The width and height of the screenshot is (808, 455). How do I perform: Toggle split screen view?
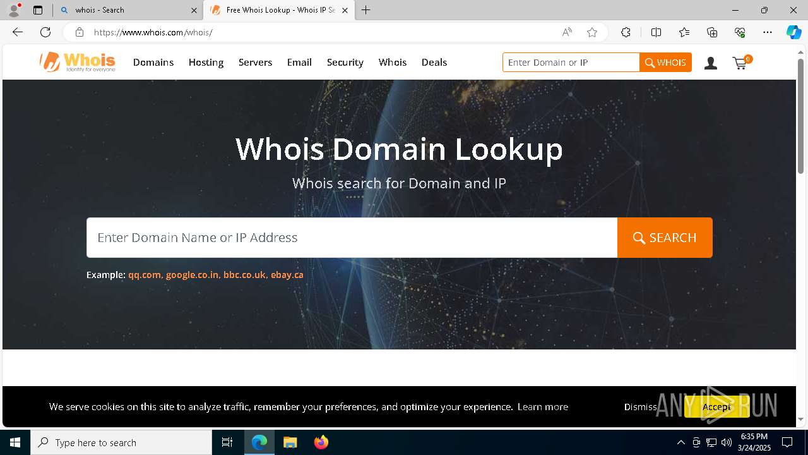coord(656,32)
